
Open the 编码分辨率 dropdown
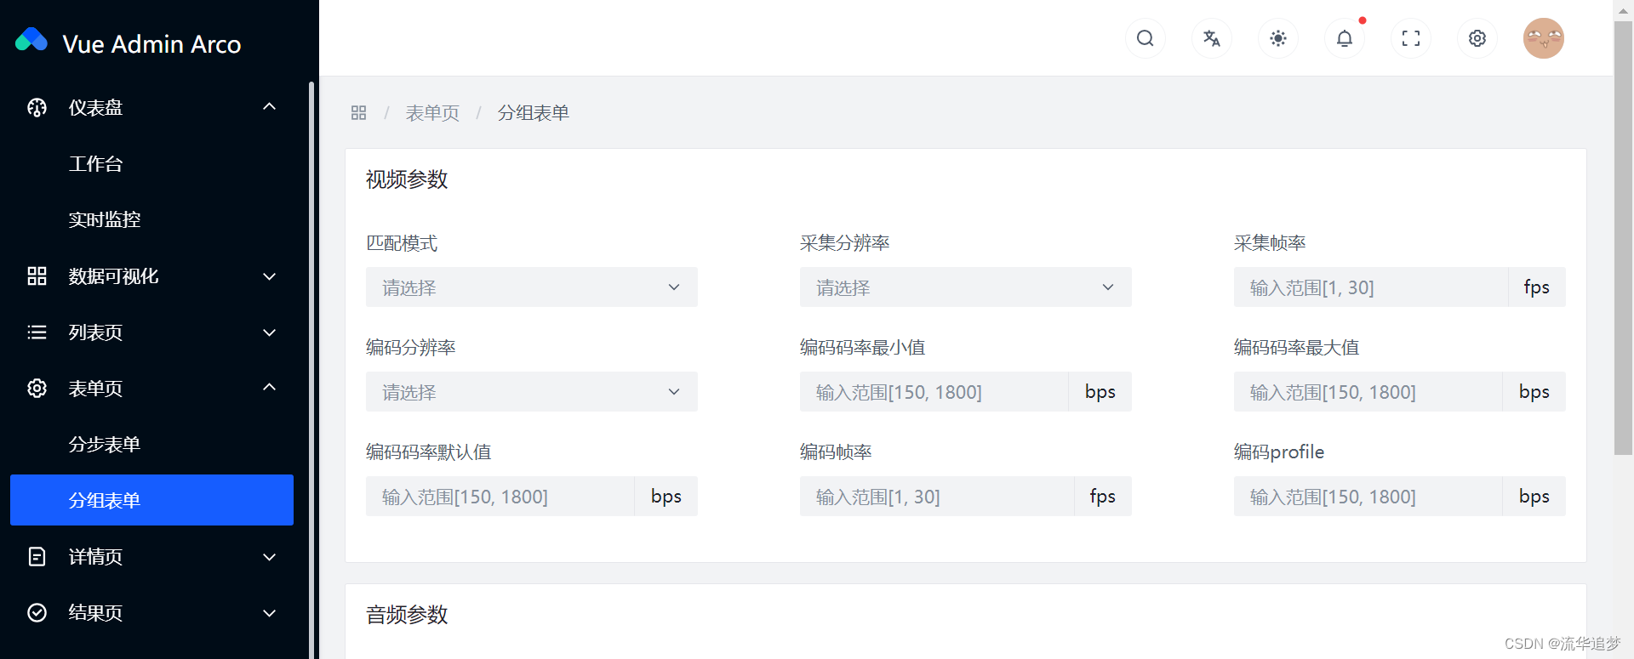tap(532, 392)
